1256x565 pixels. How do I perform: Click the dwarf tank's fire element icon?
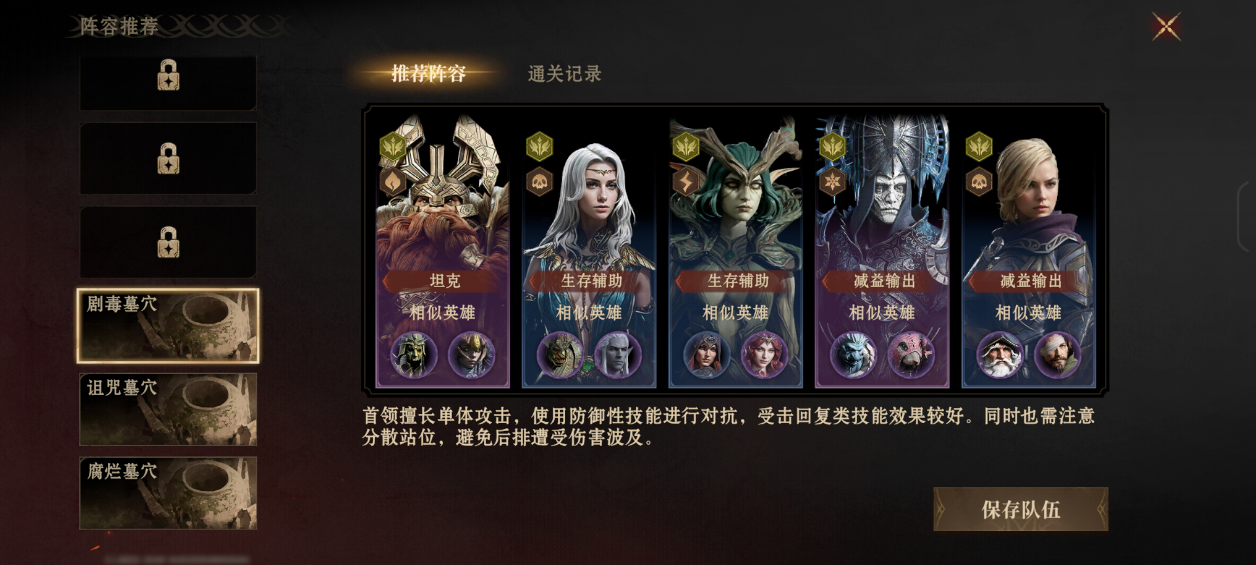pyautogui.click(x=392, y=182)
